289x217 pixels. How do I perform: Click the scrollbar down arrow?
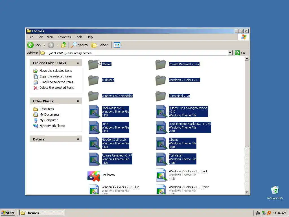coord(247,192)
